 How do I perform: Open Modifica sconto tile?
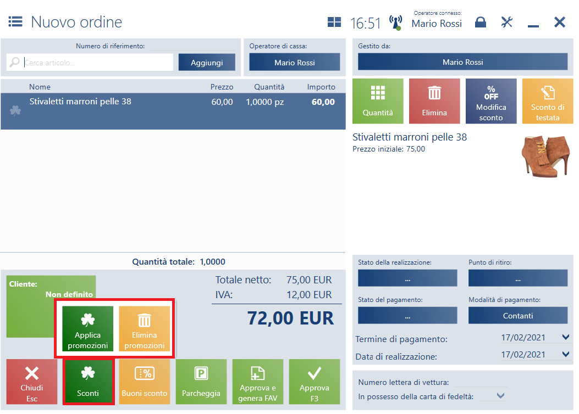point(491,101)
